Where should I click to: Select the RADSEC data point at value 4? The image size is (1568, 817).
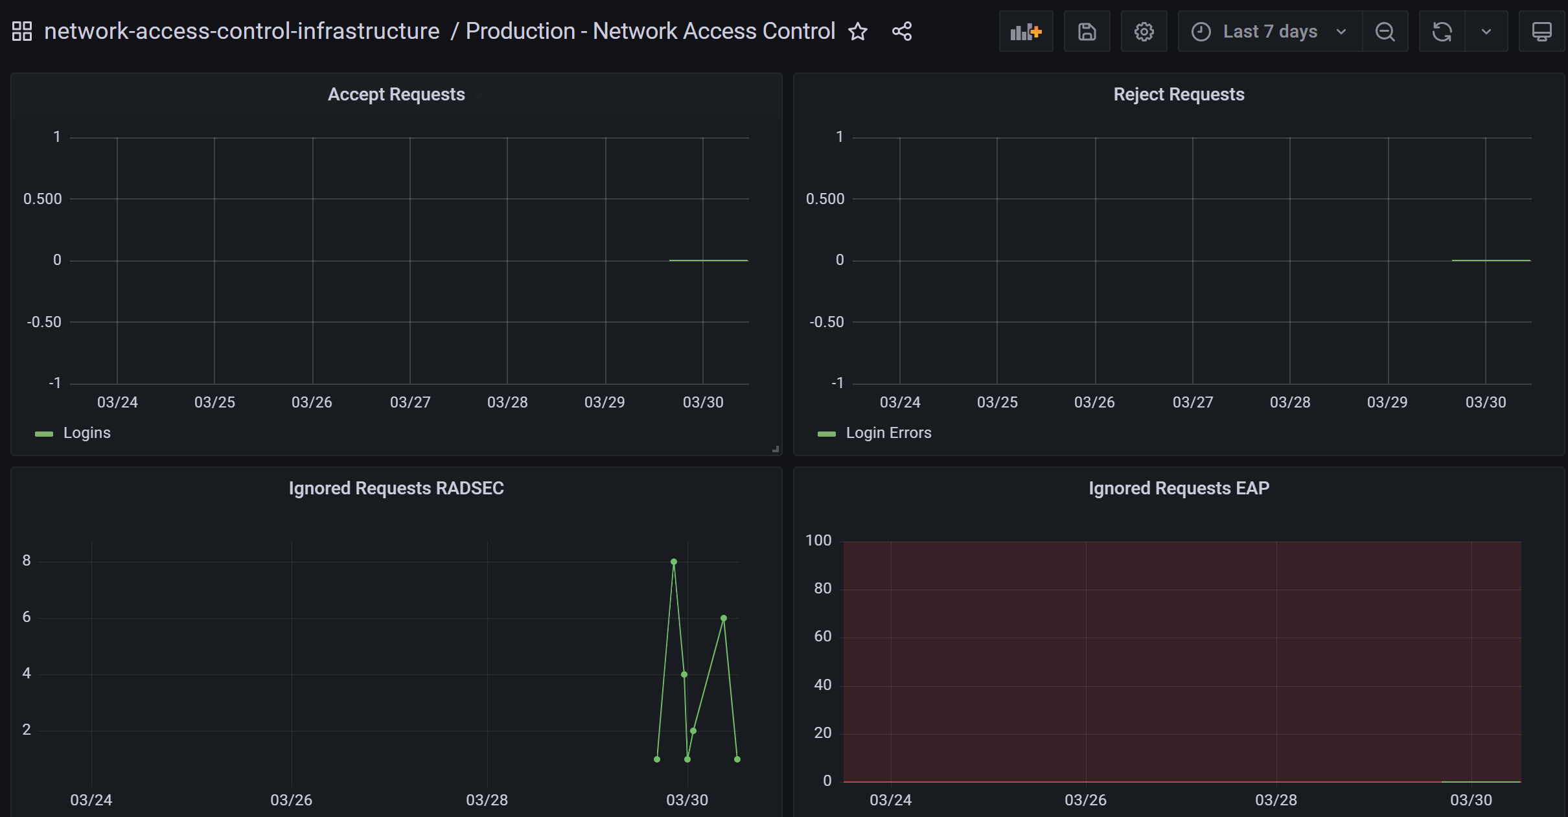coord(684,674)
